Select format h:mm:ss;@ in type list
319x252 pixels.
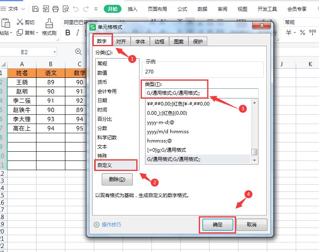point(198,141)
